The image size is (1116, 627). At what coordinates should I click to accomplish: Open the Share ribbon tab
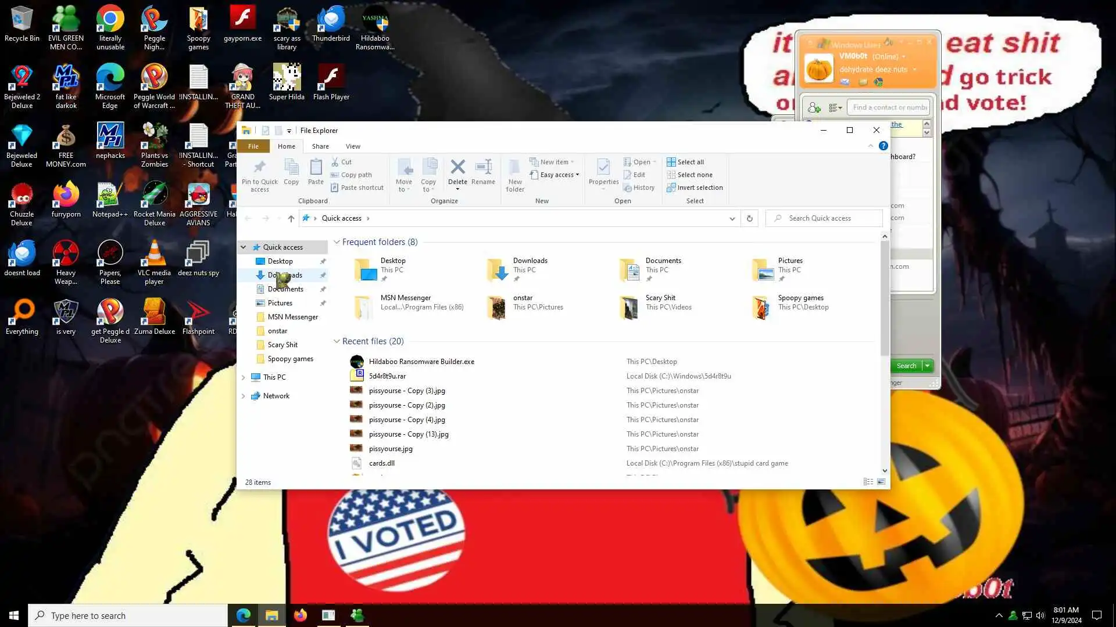pyautogui.click(x=320, y=146)
